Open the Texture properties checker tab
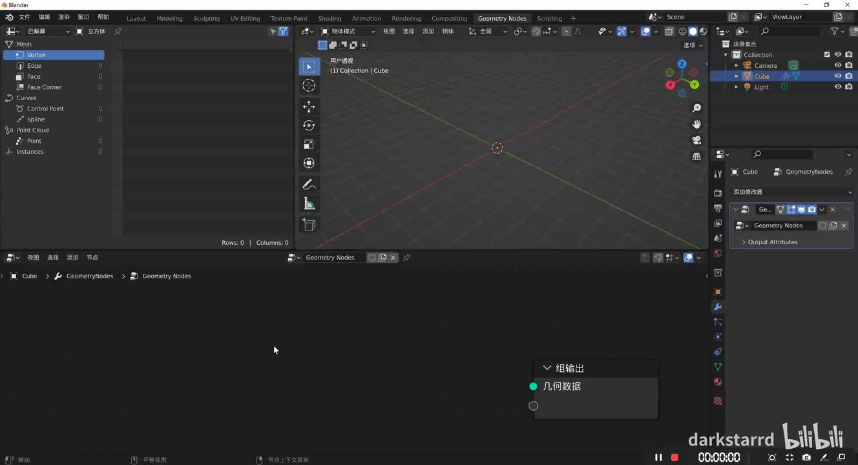The height and width of the screenshot is (465, 858). (x=717, y=401)
